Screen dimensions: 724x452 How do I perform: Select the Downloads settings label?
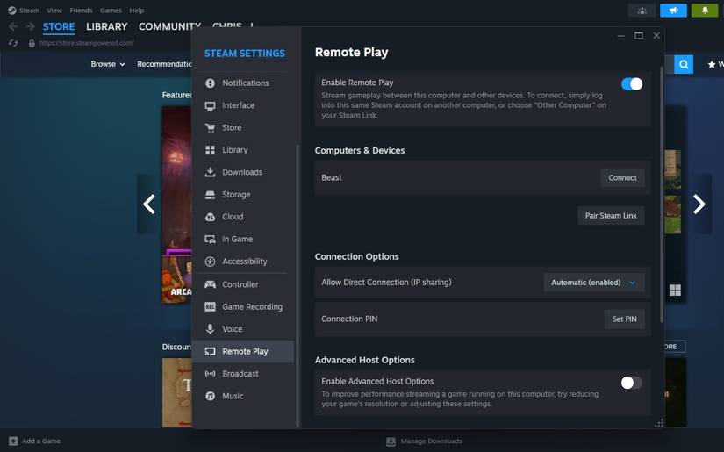click(x=242, y=172)
